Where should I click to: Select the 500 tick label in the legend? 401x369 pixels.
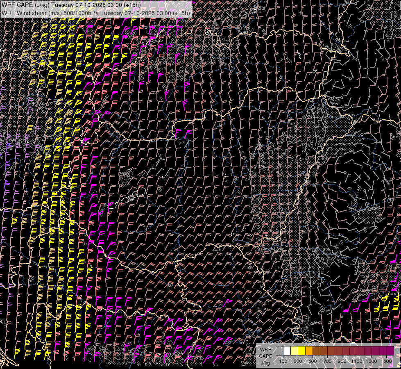[x=313, y=361]
